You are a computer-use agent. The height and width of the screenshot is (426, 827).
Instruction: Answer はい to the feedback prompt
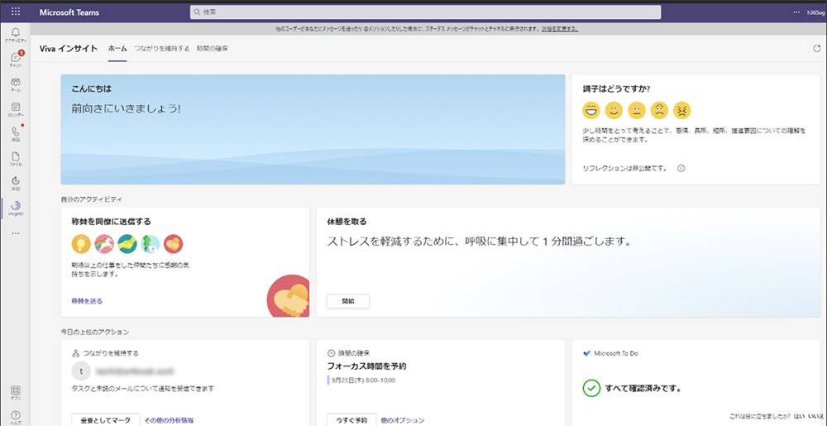click(x=799, y=417)
